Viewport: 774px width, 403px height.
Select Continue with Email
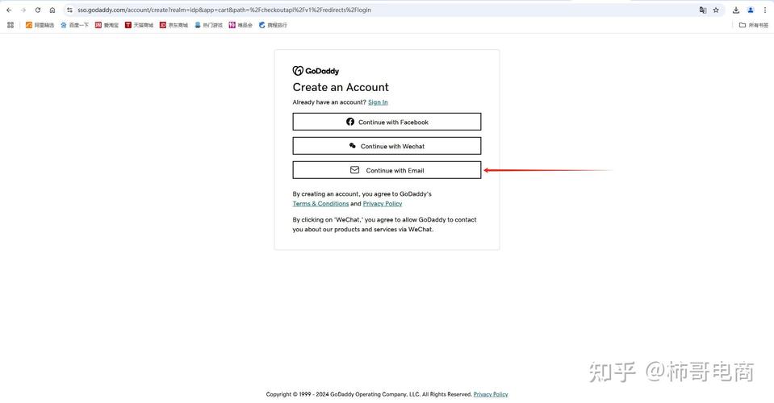tap(387, 170)
